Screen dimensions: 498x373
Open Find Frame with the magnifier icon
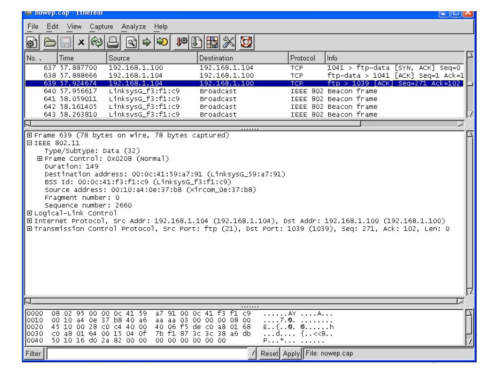point(131,43)
